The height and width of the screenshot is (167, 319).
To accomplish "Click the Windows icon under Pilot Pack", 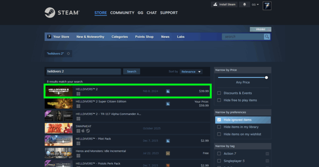I will point(78,143).
